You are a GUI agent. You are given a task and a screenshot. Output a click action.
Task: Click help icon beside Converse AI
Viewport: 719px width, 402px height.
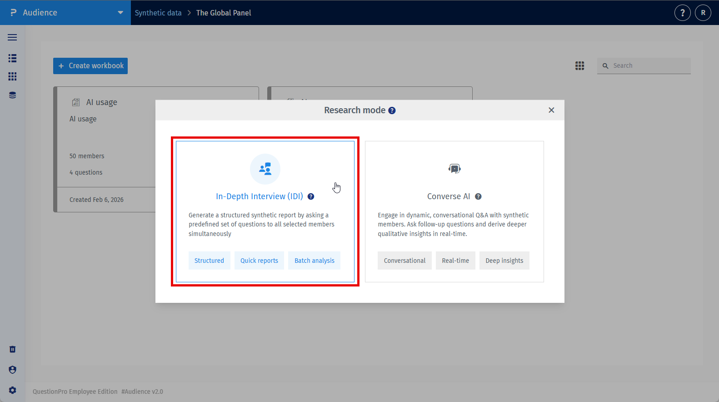[x=478, y=196]
